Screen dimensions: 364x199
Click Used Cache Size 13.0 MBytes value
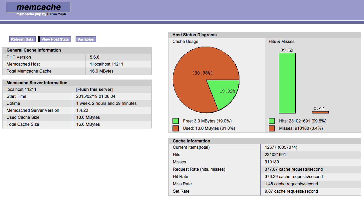pyautogui.click(x=88, y=117)
